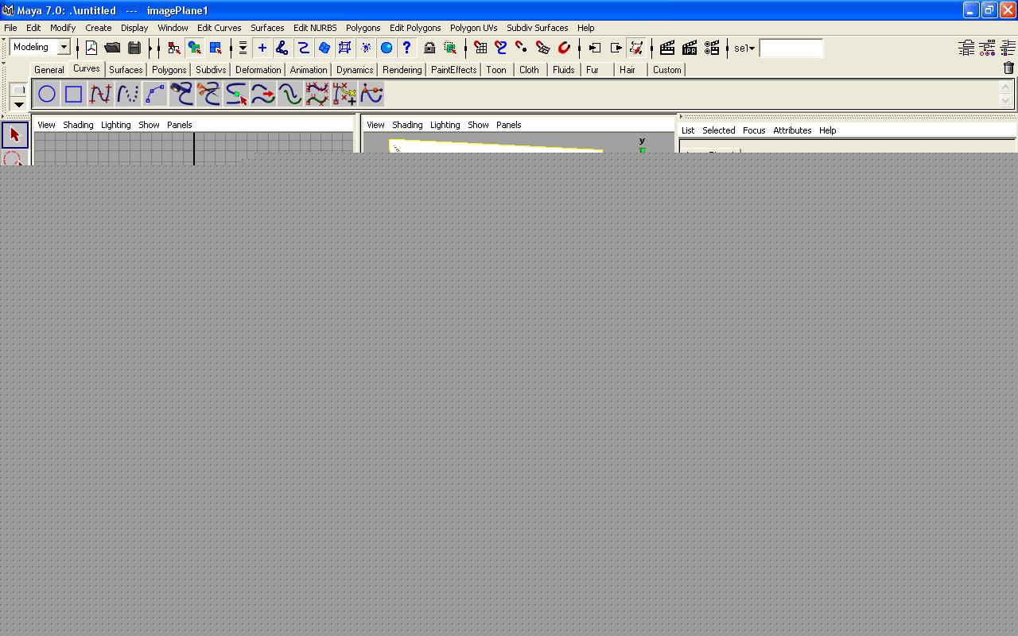Image resolution: width=1018 pixels, height=636 pixels.
Task: Click the Save Scene floppy icon
Action: 134,48
